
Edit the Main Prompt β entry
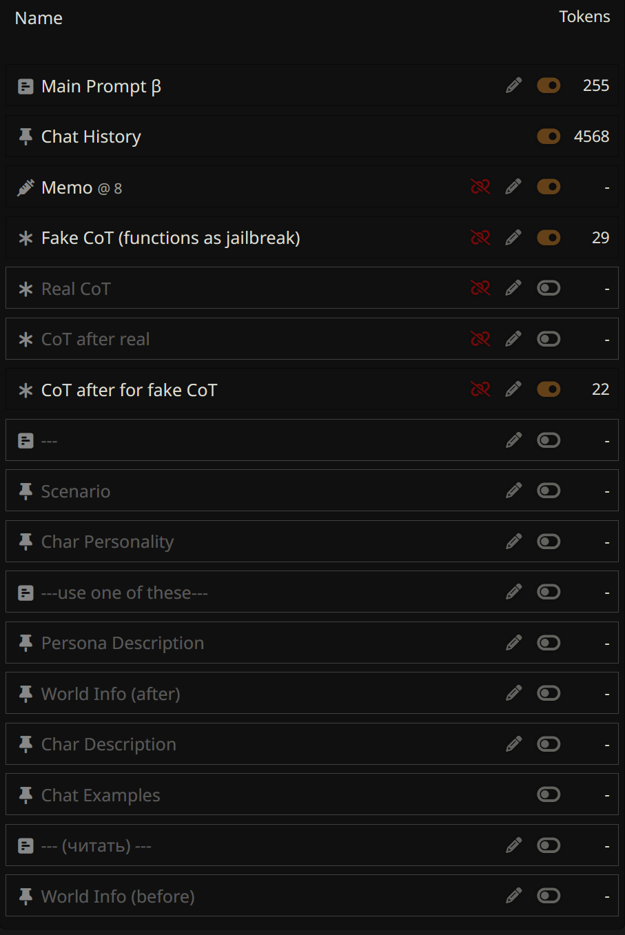click(513, 85)
